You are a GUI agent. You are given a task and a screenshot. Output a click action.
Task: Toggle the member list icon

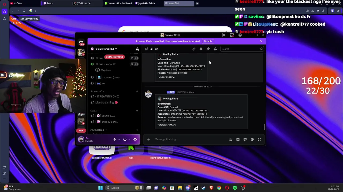tap(215, 49)
